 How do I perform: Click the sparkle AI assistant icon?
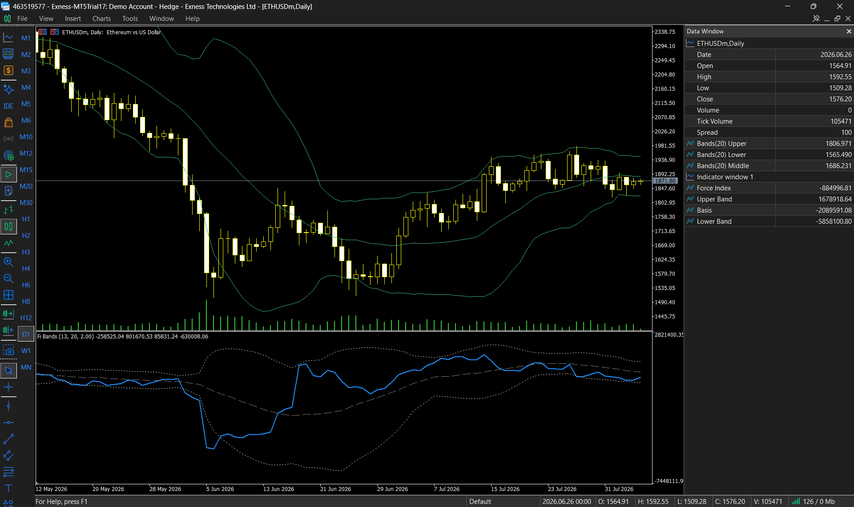tap(8, 89)
